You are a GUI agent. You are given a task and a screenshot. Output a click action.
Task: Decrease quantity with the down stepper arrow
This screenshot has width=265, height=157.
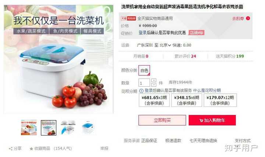(x=153, y=85)
